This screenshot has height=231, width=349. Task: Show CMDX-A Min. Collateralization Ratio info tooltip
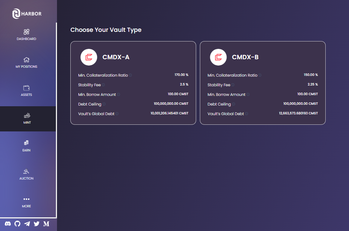130,75
